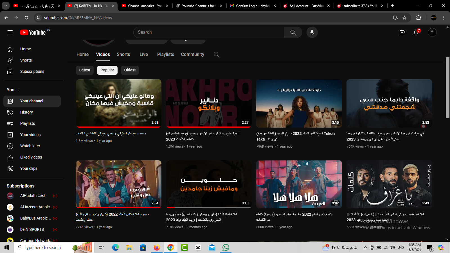Click the YouTube search input field
This screenshot has height=253, width=450.
[209, 32]
